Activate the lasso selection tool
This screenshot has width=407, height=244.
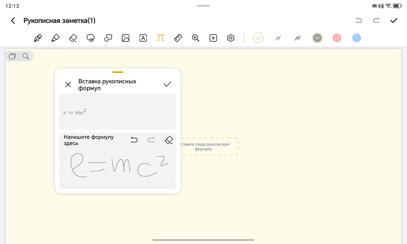(x=91, y=38)
